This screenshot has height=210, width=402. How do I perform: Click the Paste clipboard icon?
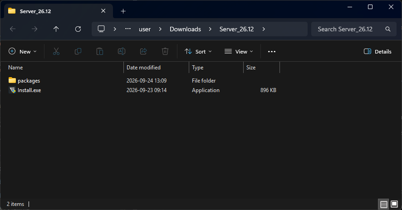(100, 52)
